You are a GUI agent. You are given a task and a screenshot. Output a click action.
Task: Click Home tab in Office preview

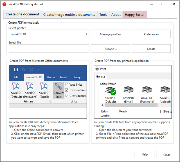pyautogui.click(x=51, y=77)
